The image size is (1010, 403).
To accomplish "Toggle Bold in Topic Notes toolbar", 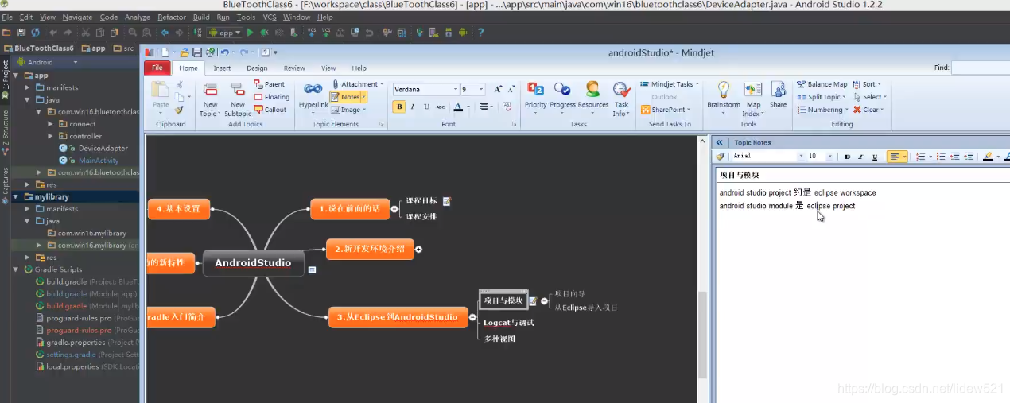I will [848, 157].
